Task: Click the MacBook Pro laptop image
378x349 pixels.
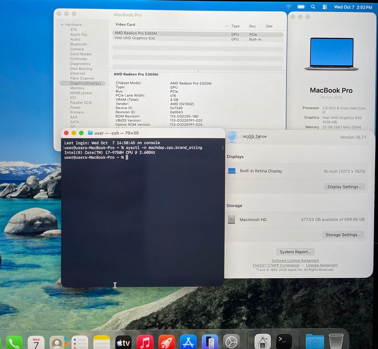Action: 331,54
